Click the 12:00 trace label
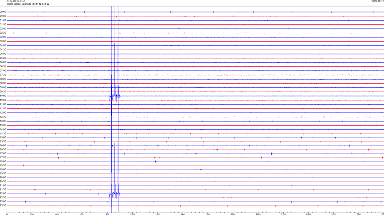 [3, 113]
